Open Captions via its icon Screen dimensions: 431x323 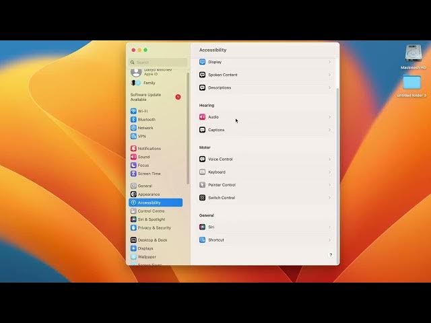202,130
